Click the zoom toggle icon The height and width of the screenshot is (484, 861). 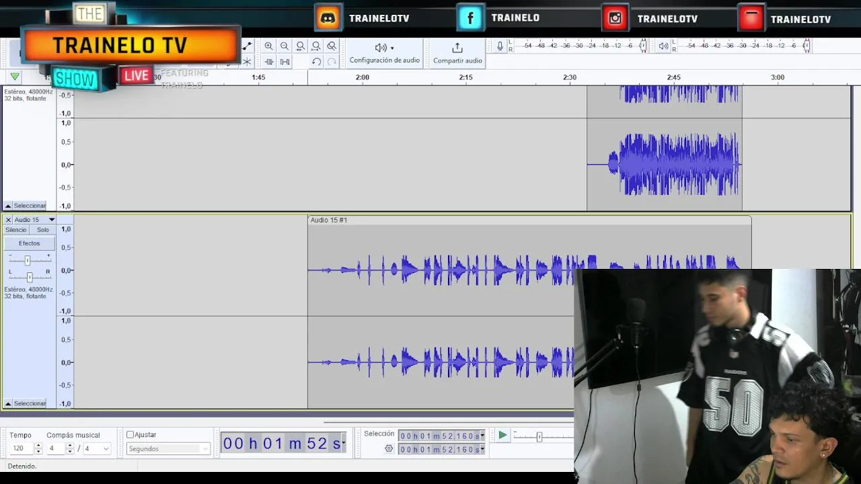331,46
